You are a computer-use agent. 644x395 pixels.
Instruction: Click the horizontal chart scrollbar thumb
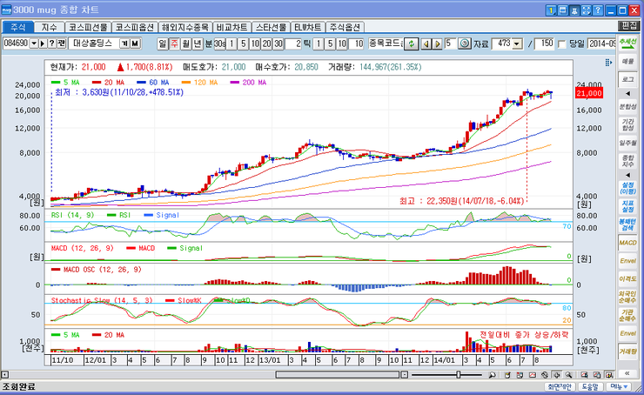(x=338, y=374)
